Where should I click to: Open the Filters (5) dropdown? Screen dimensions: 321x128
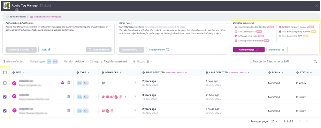(143, 61)
